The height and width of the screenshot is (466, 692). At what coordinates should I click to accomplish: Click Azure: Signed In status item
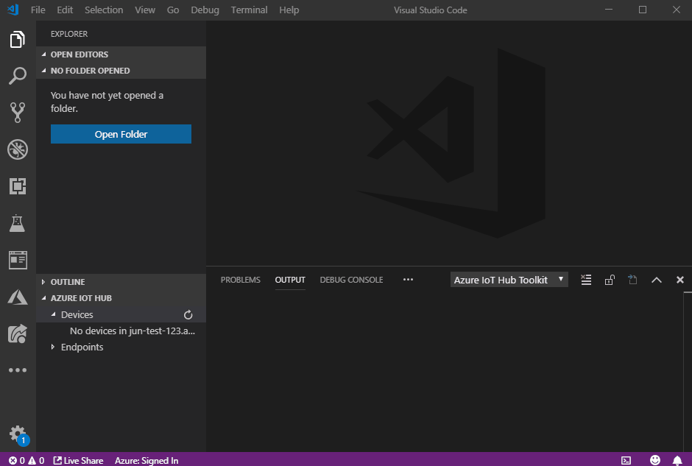pyautogui.click(x=146, y=460)
